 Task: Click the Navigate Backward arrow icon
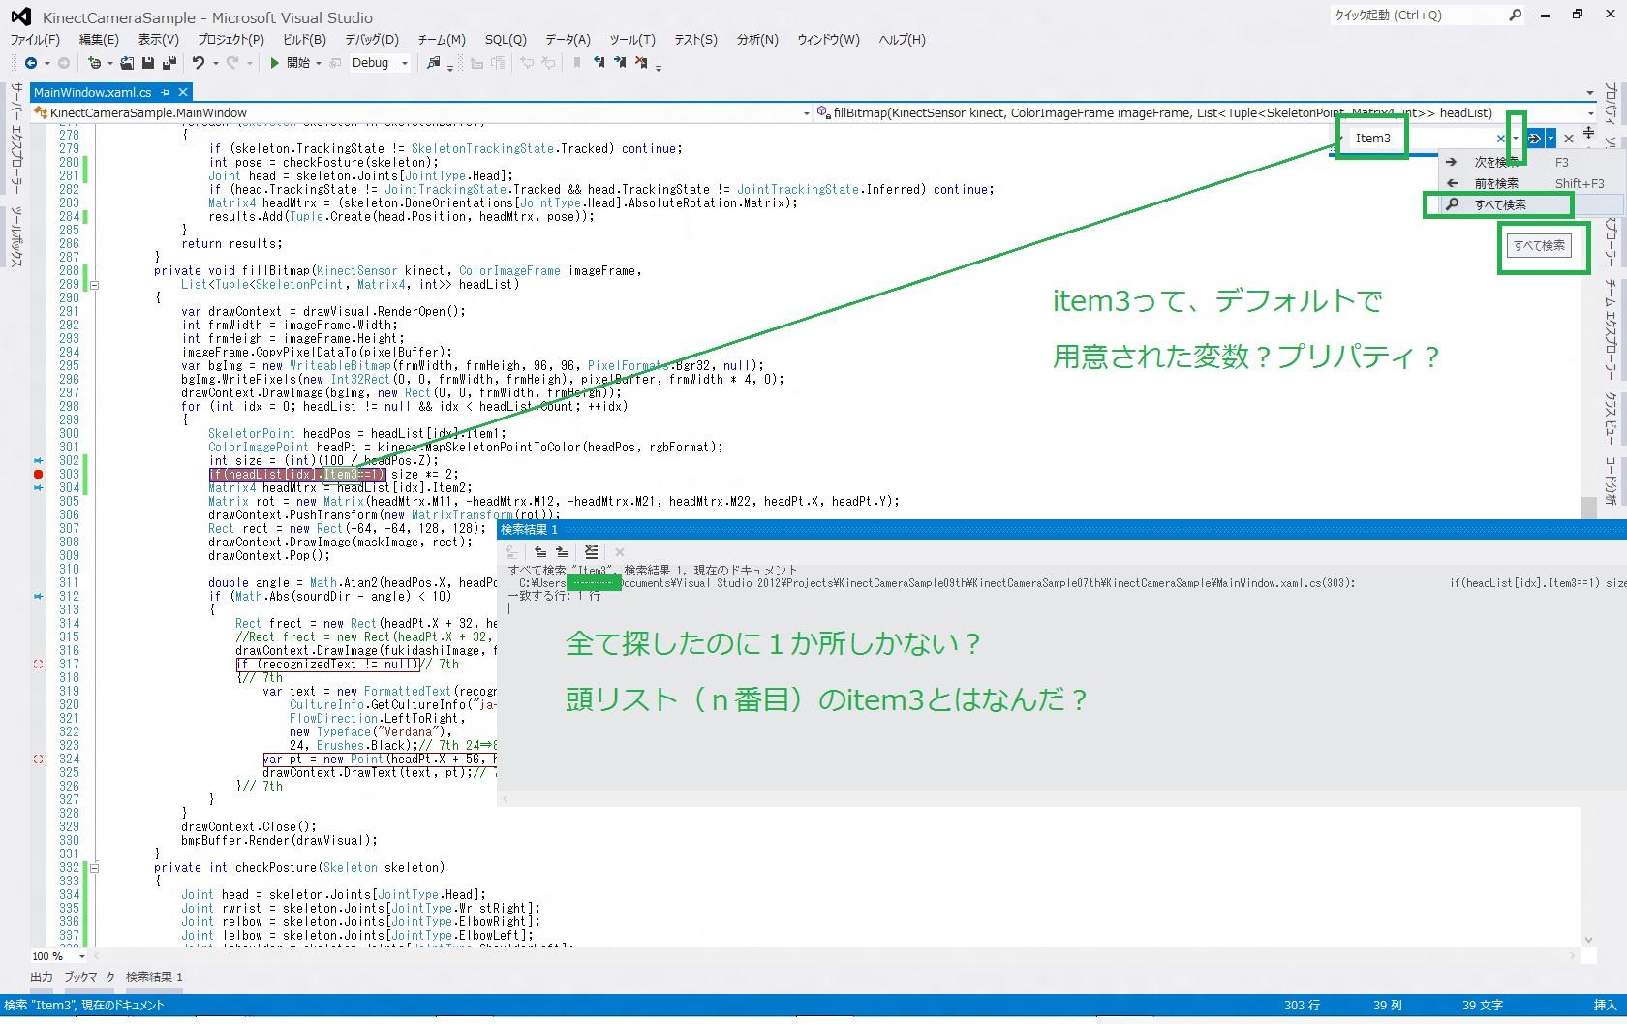click(31, 63)
